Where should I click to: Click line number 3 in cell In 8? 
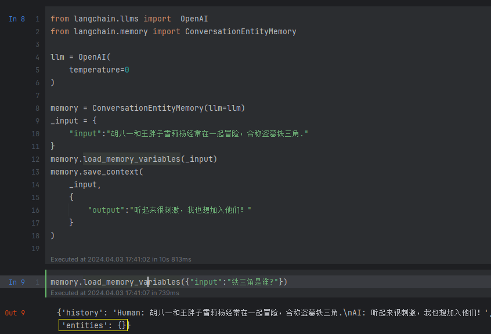(x=37, y=45)
